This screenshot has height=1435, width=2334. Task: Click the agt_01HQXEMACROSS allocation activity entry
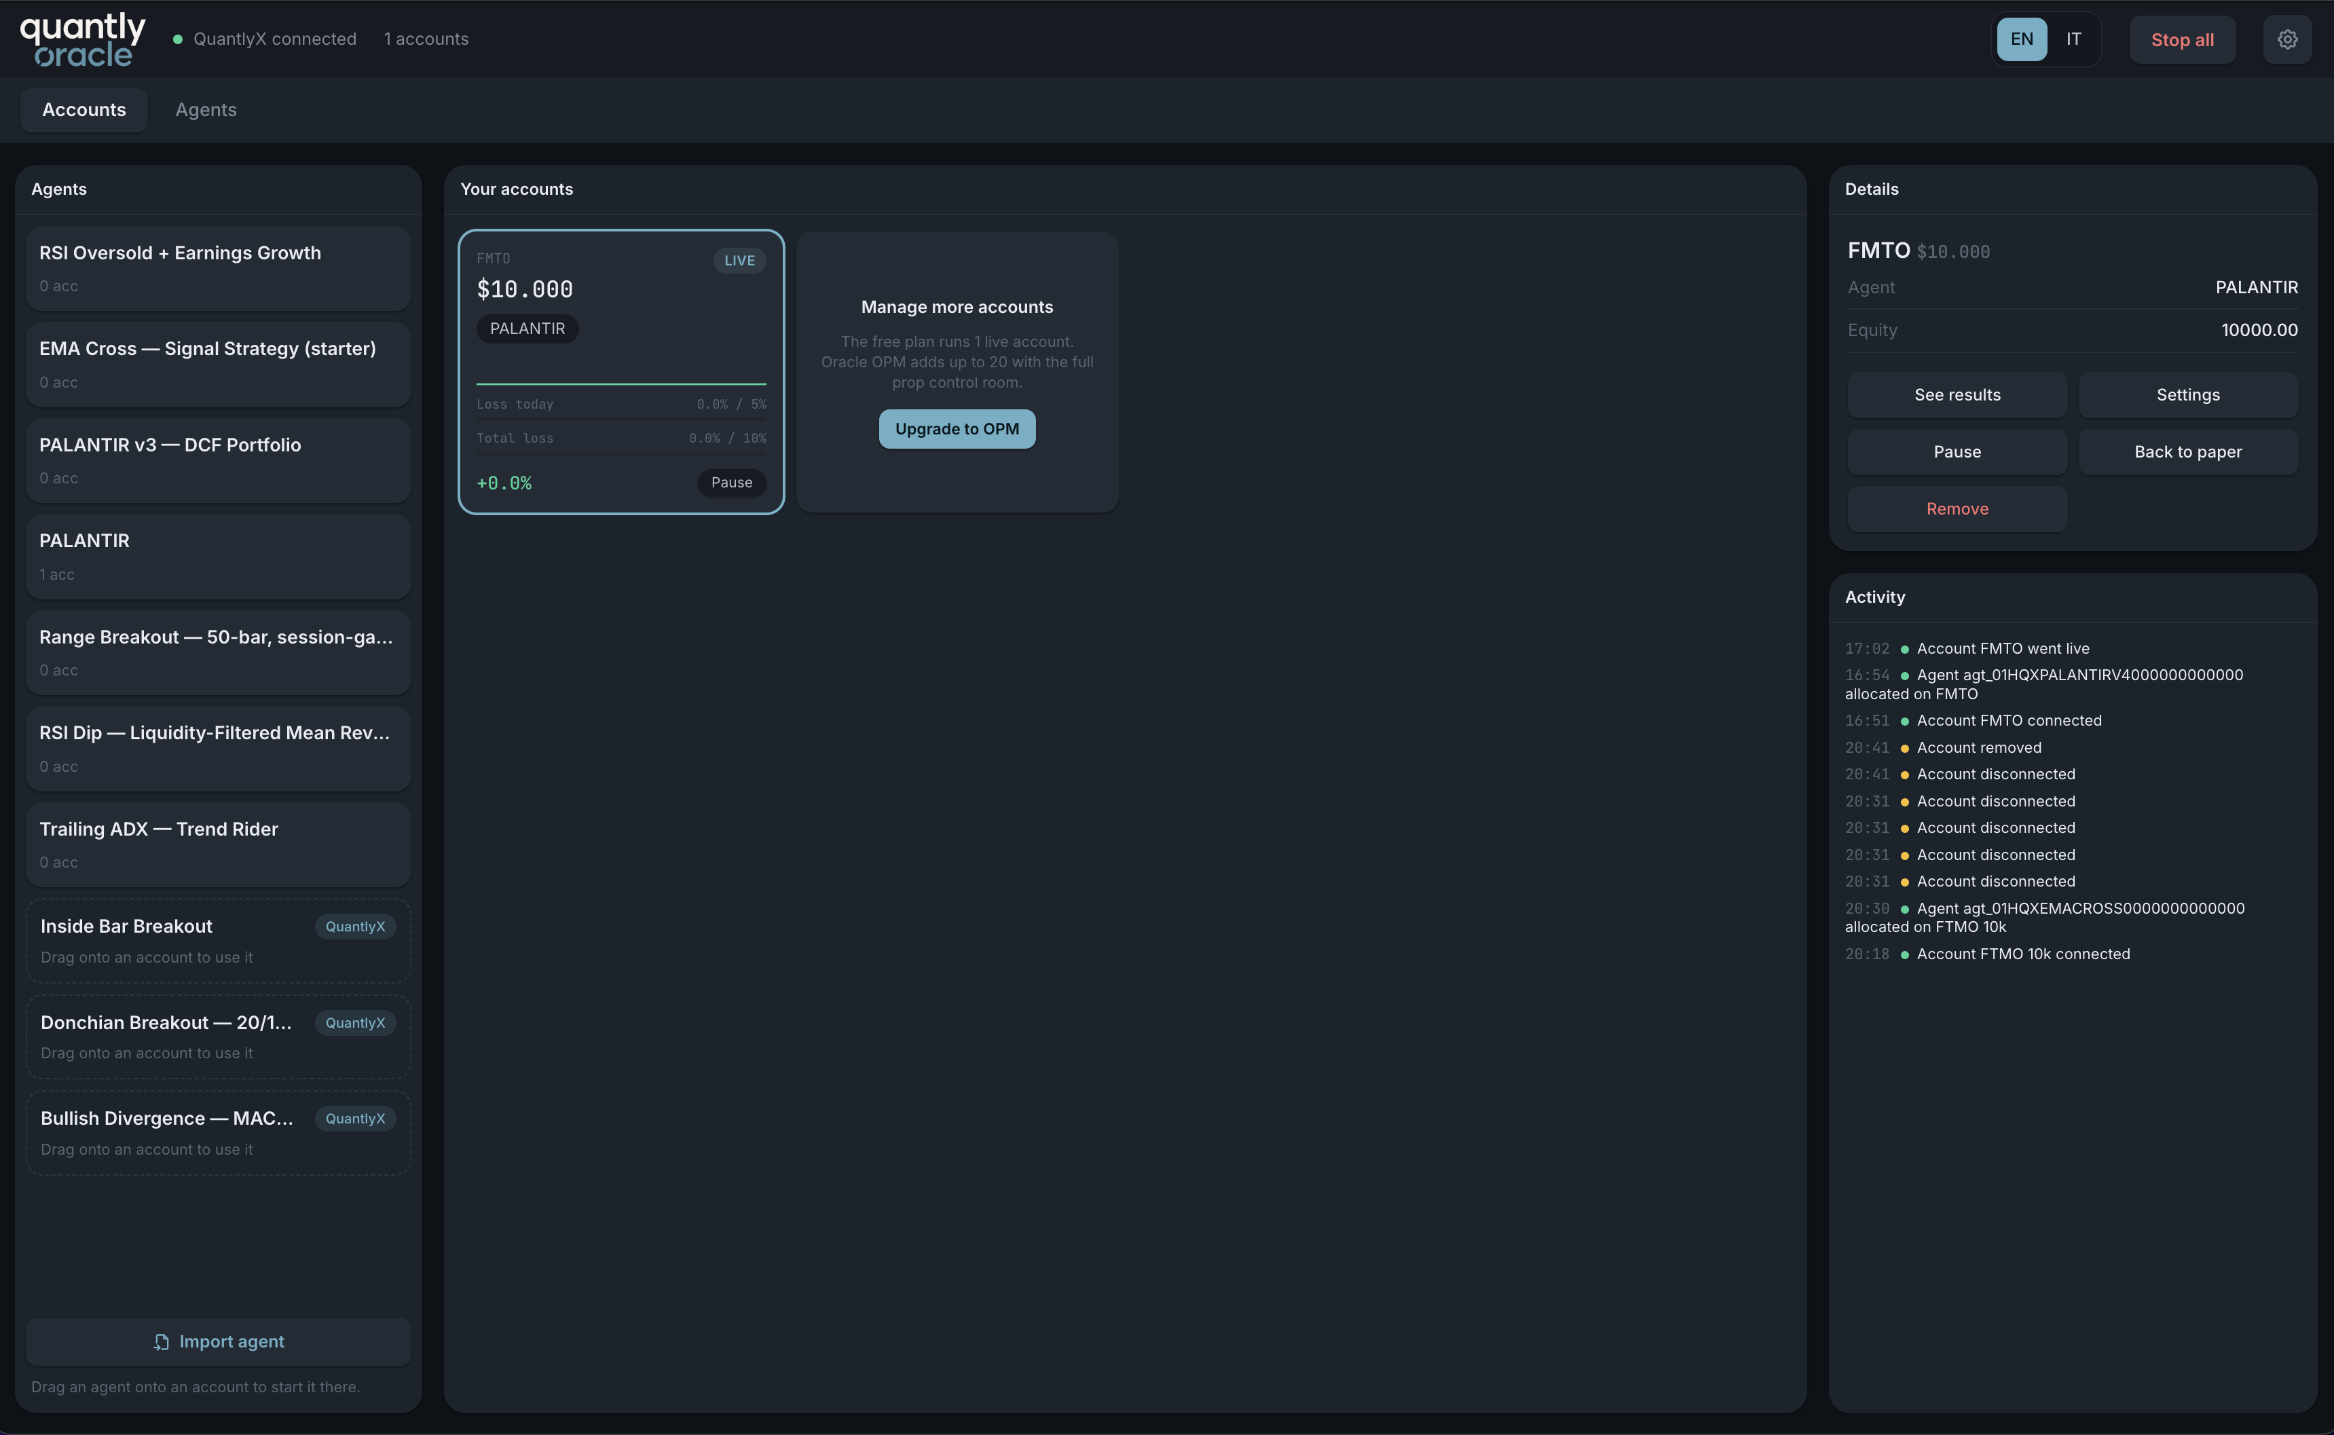pos(2045,918)
